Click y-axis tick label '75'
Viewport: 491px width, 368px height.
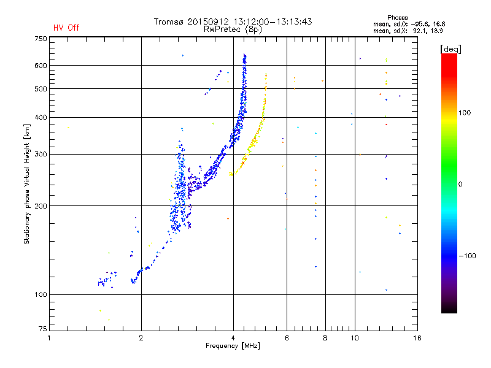coord(43,329)
